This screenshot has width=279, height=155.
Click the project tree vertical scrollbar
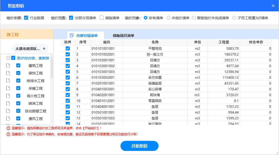(x=52, y=68)
